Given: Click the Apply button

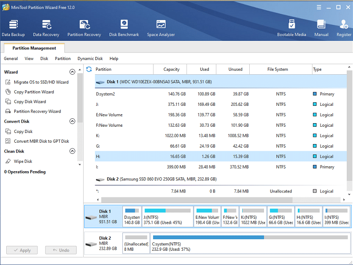Looking at the screenshot, I should [22, 250].
